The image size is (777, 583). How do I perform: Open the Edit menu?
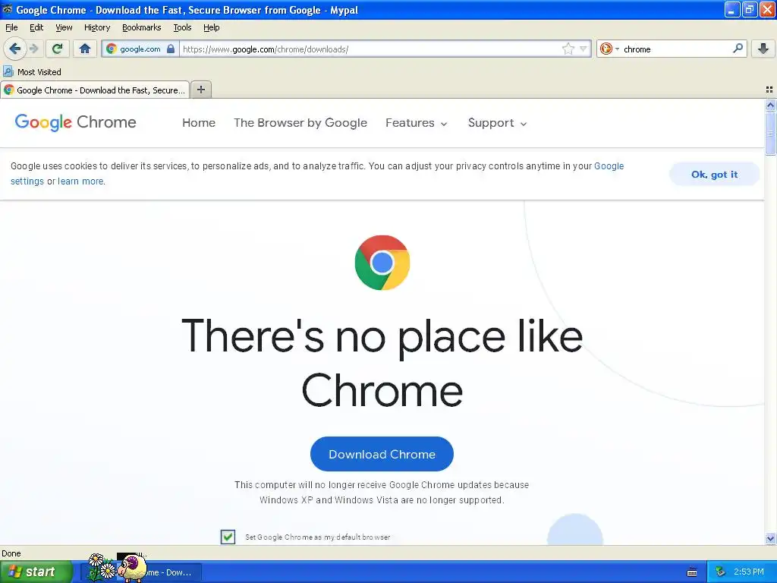click(x=36, y=27)
